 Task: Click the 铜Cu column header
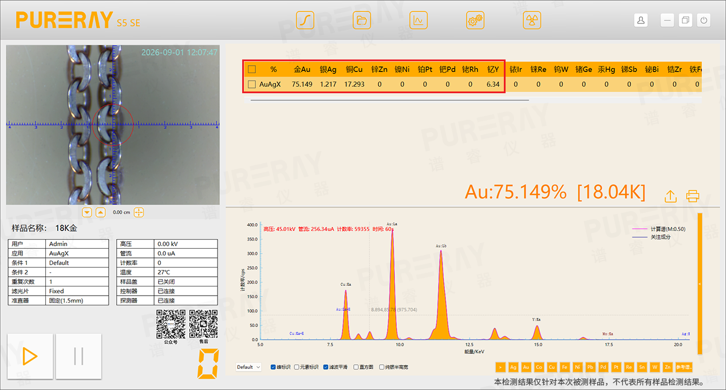coord(354,69)
